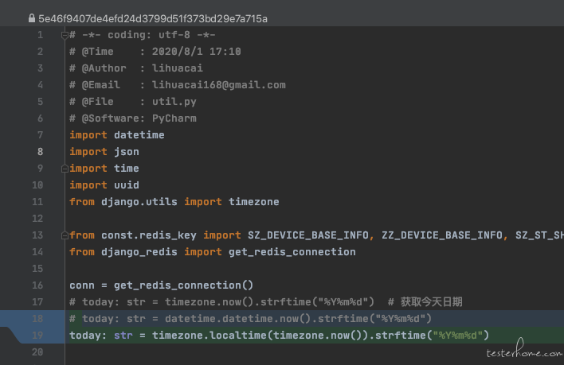The height and width of the screenshot is (365, 564).
Task: Click line number 13 in the gutter
Action: pyautogui.click(x=37, y=235)
